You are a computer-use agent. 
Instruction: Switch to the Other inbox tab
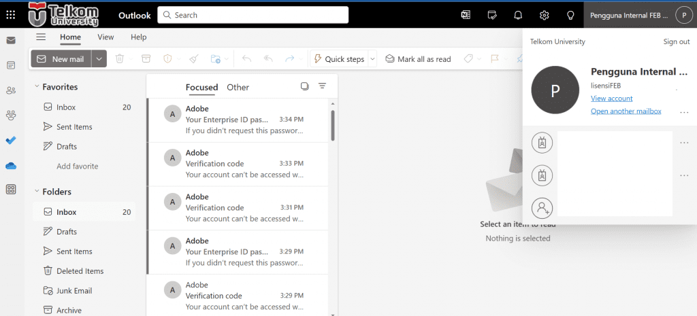pos(238,87)
